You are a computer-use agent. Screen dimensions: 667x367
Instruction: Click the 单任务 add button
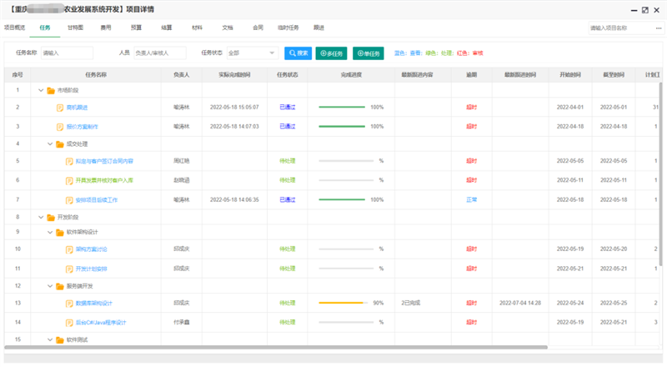368,53
